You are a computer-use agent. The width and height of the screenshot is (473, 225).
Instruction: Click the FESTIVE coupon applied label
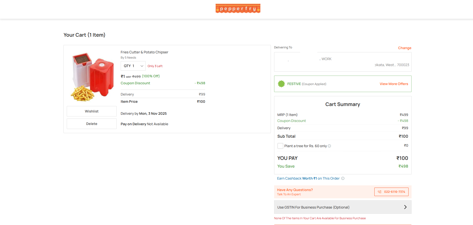click(307, 84)
